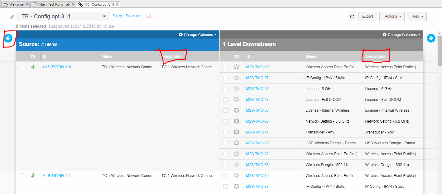Click "USB Wireless Dongle - Panda" in Name column
This screenshot has width=442, height=194.
[x=331, y=143]
